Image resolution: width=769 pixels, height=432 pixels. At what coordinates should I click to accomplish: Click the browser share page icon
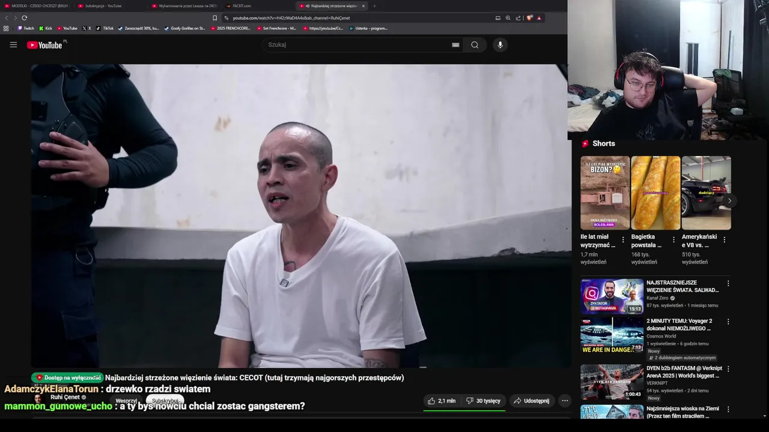coord(518,18)
